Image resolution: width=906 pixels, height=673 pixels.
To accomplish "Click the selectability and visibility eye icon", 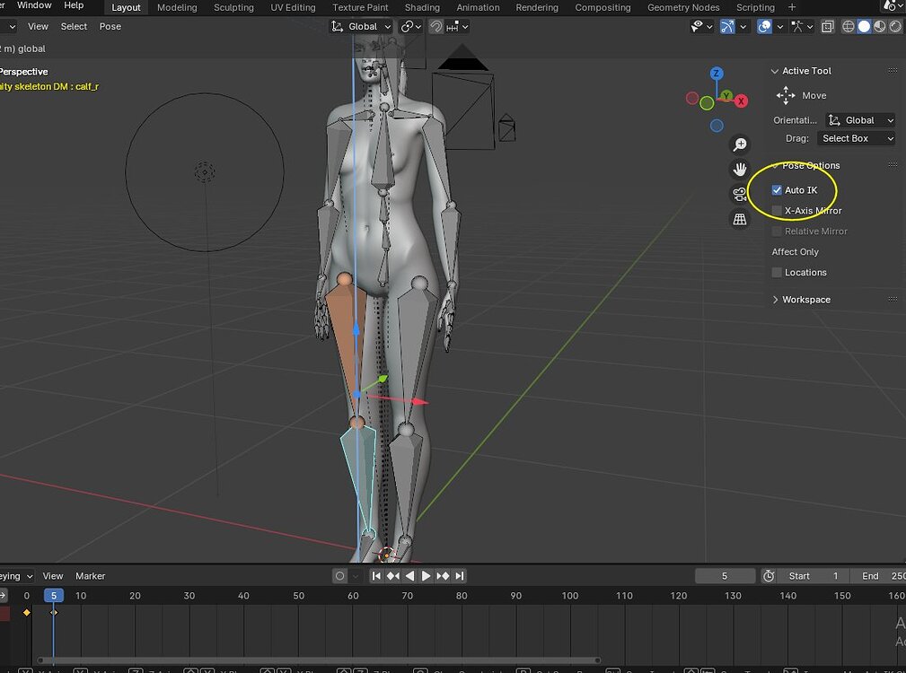I will pyautogui.click(x=697, y=27).
